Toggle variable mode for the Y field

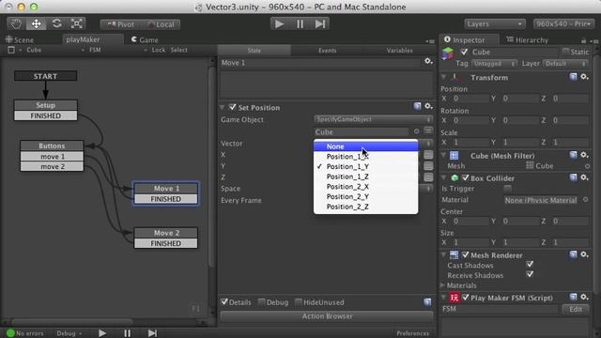[x=428, y=165]
